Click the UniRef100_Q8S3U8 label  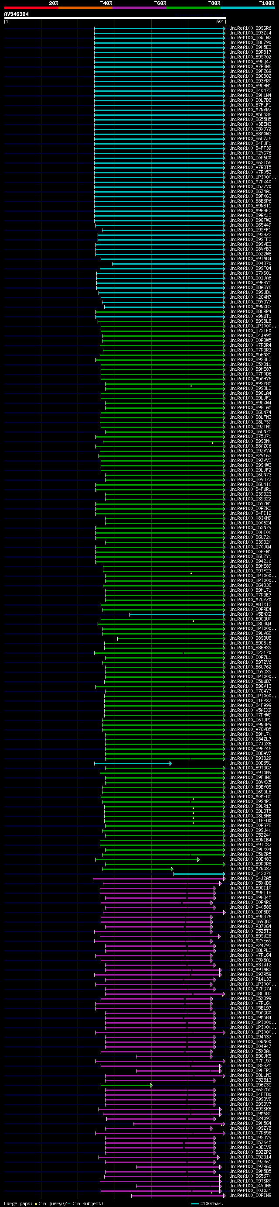pos(250,638)
